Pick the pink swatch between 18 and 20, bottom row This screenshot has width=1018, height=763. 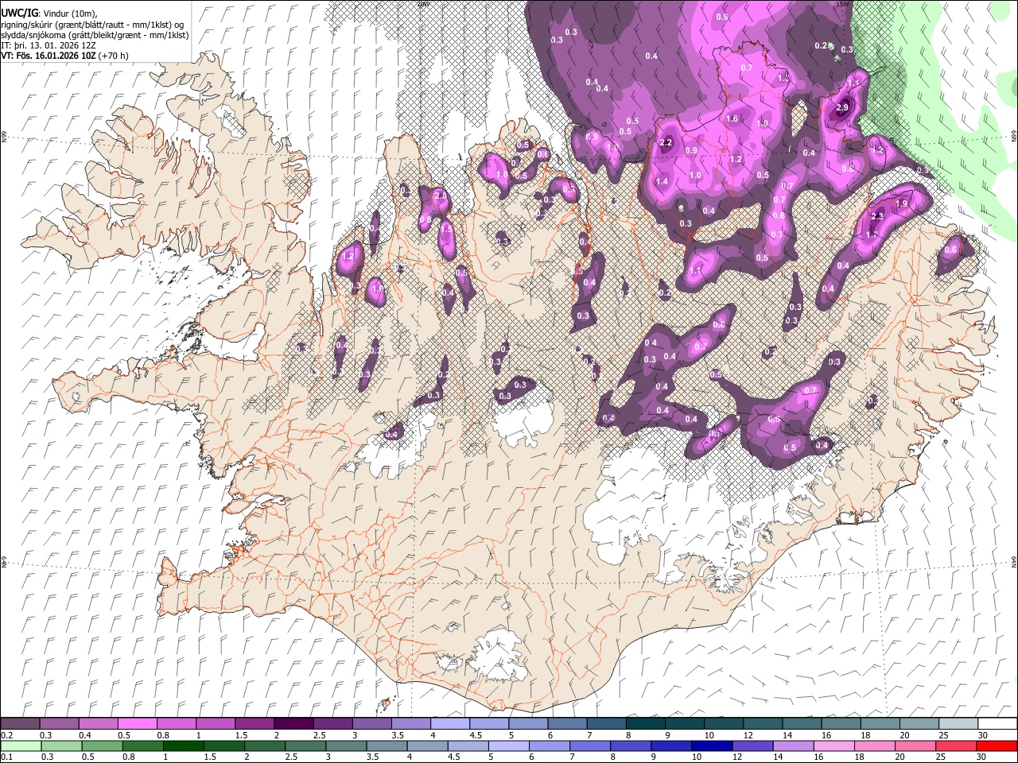pyautogui.click(x=875, y=746)
